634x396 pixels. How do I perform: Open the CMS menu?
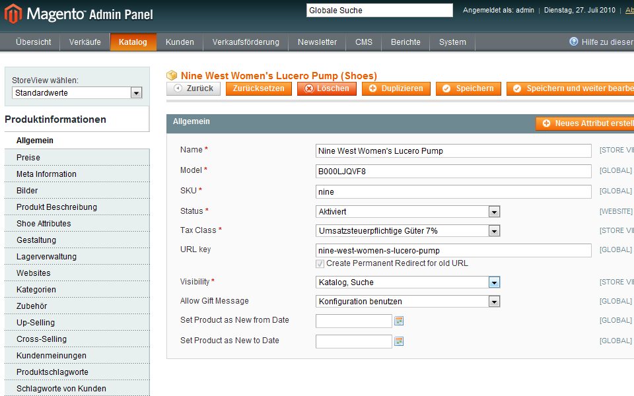(363, 42)
